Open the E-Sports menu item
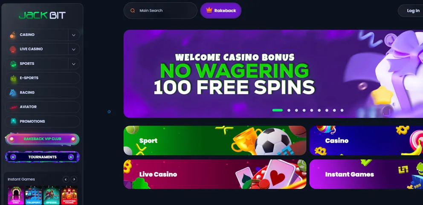 click(42, 78)
